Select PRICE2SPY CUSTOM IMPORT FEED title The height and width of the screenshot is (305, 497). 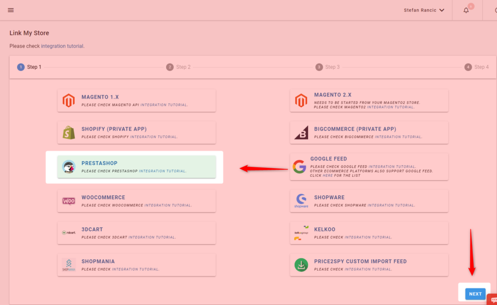(361, 262)
